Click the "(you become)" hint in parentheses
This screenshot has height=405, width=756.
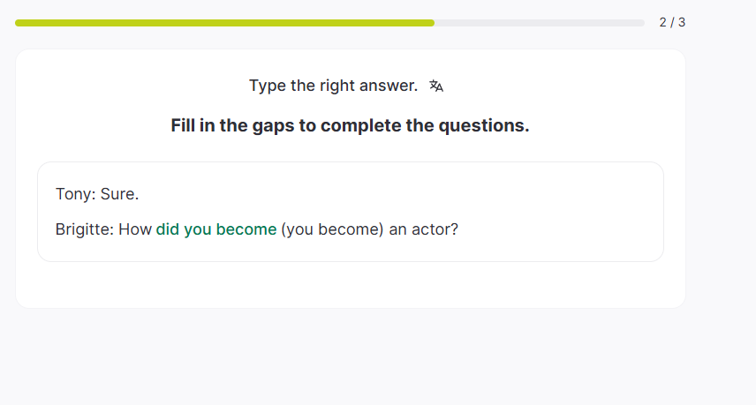coord(333,229)
